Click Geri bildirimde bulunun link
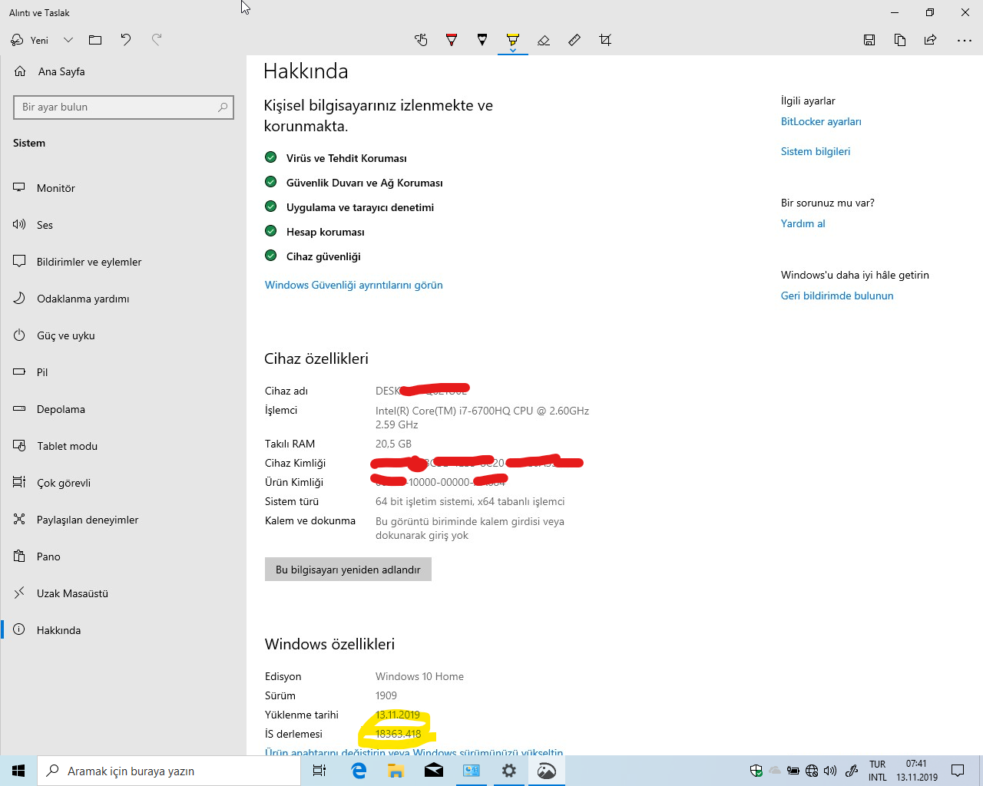Image resolution: width=983 pixels, height=786 pixels. [837, 296]
